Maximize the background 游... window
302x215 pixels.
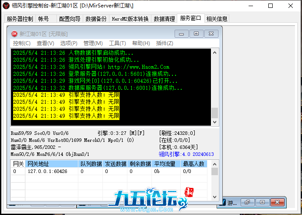coord(262,202)
